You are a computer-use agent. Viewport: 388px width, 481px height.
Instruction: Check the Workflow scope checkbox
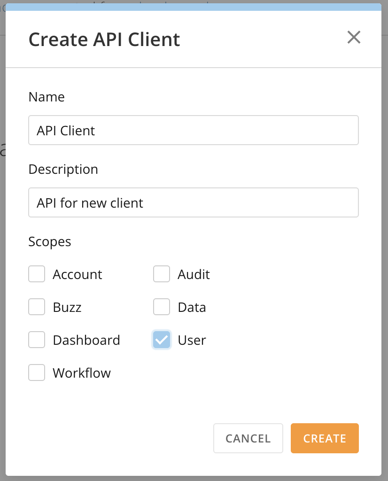[37, 372]
